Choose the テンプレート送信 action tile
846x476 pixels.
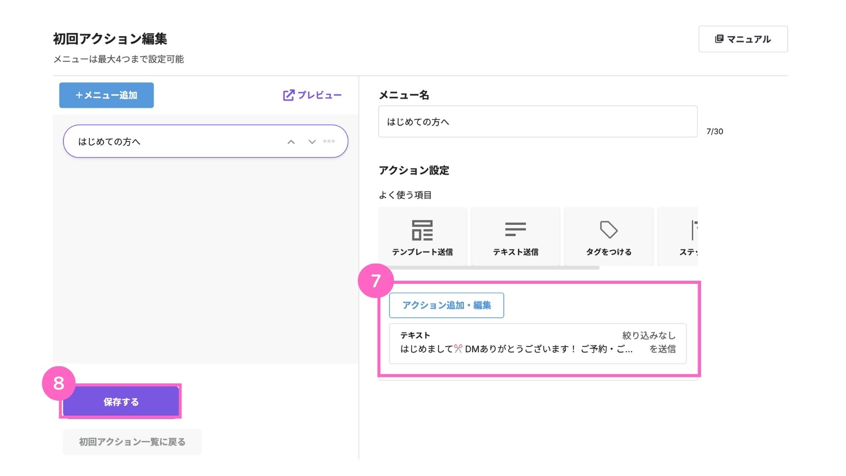tap(423, 237)
